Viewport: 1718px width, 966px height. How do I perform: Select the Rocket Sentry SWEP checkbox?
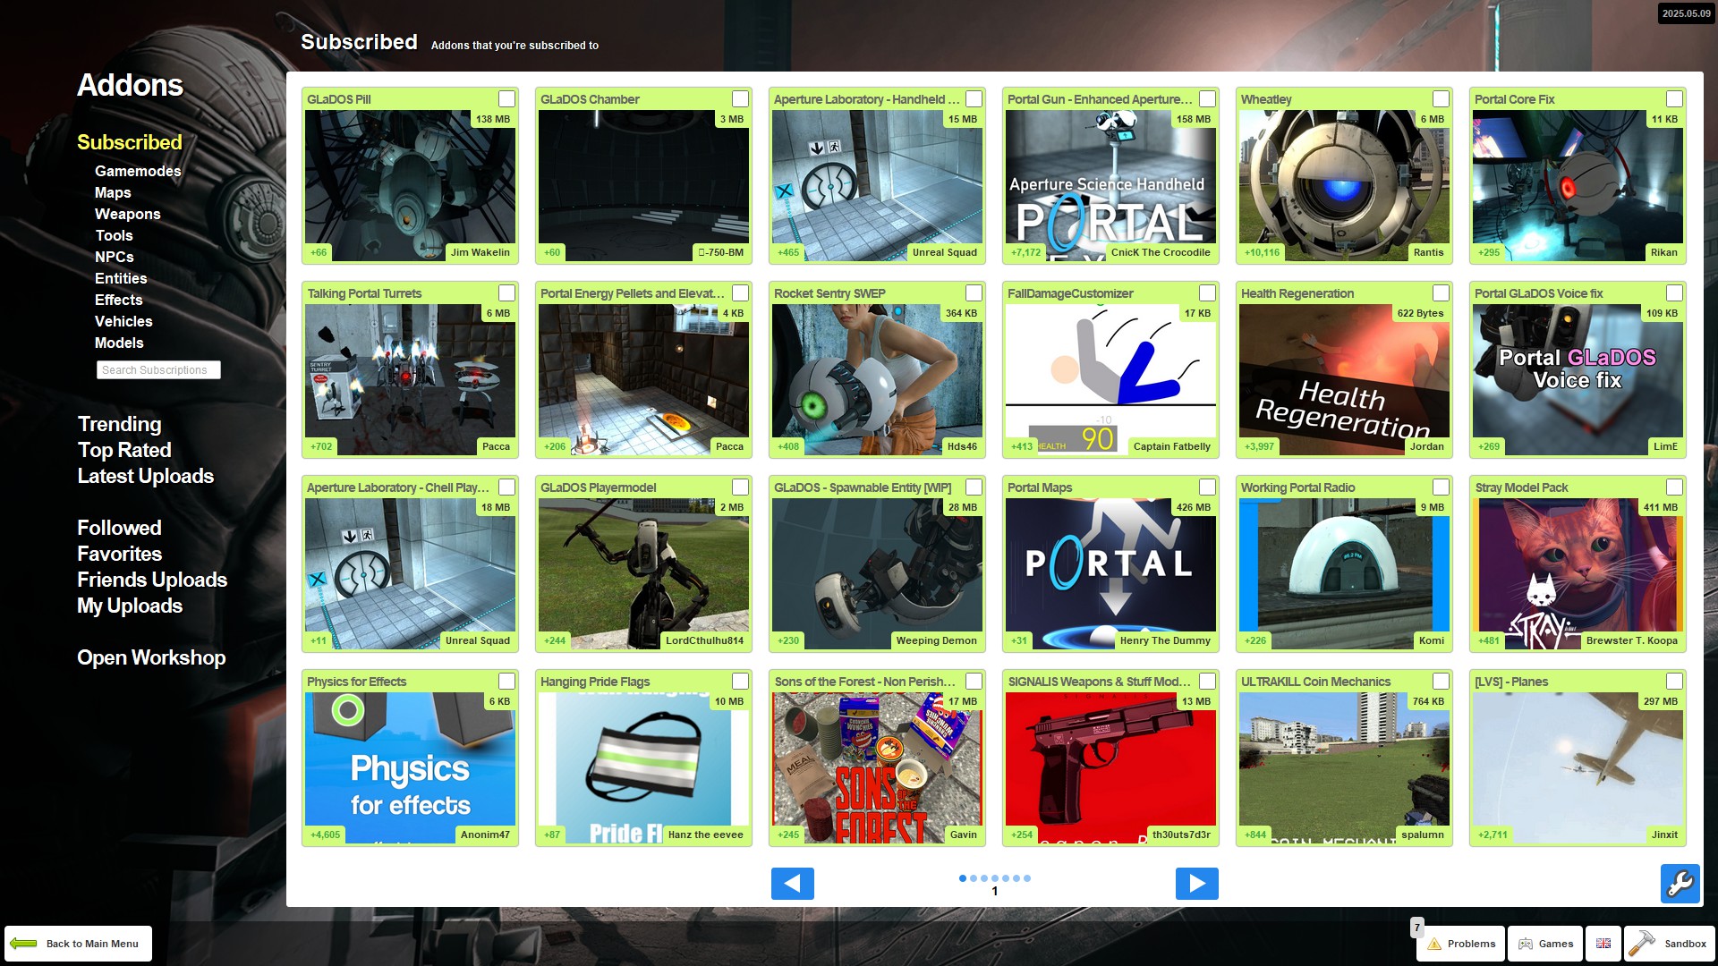pyautogui.click(x=974, y=292)
